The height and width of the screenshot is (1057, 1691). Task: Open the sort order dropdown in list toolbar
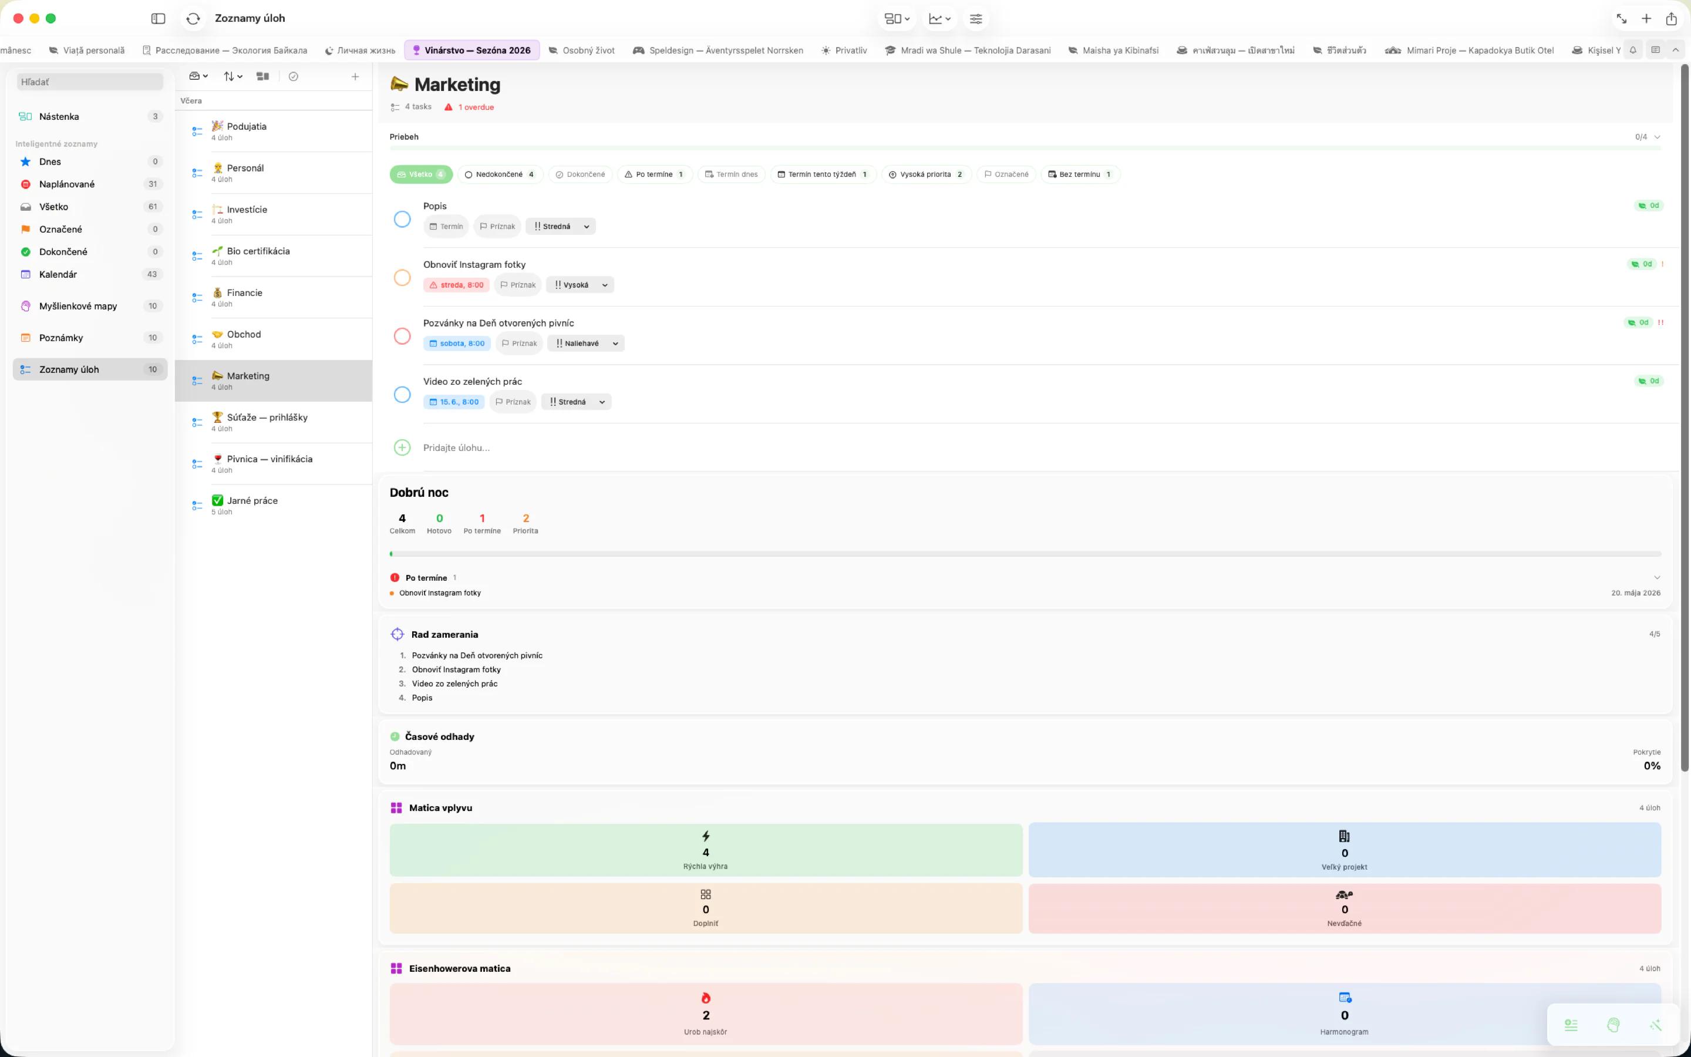click(233, 77)
